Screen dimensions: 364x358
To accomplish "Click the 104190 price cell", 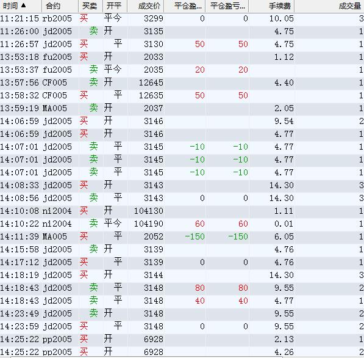I will 149,224.
